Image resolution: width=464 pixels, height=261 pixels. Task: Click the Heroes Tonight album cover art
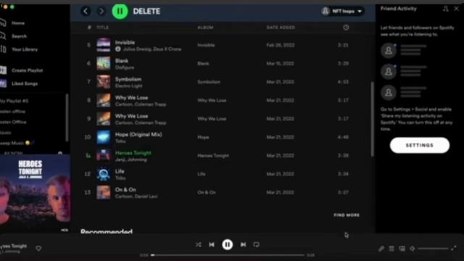35,194
